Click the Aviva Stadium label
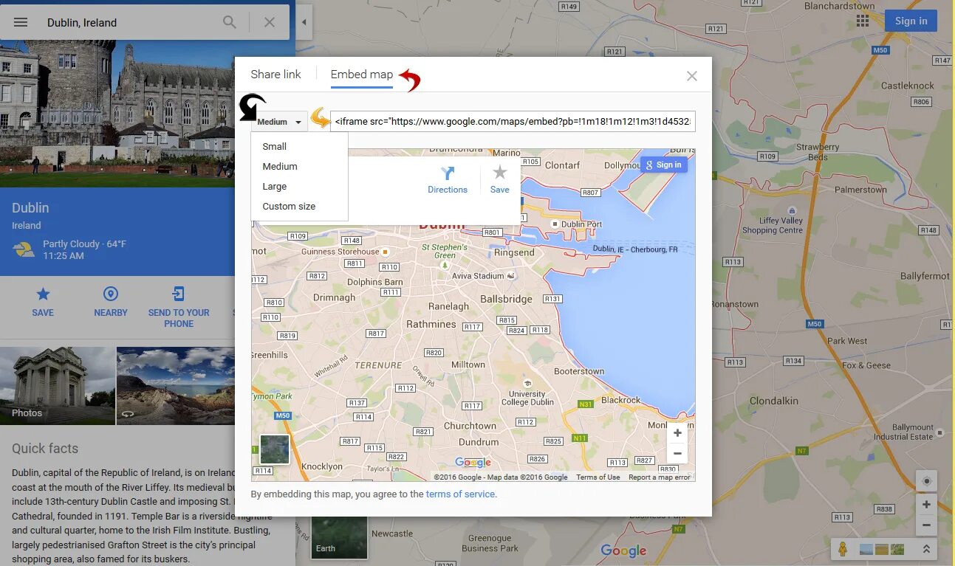The width and height of the screenshot is (955, 566). 478,276
